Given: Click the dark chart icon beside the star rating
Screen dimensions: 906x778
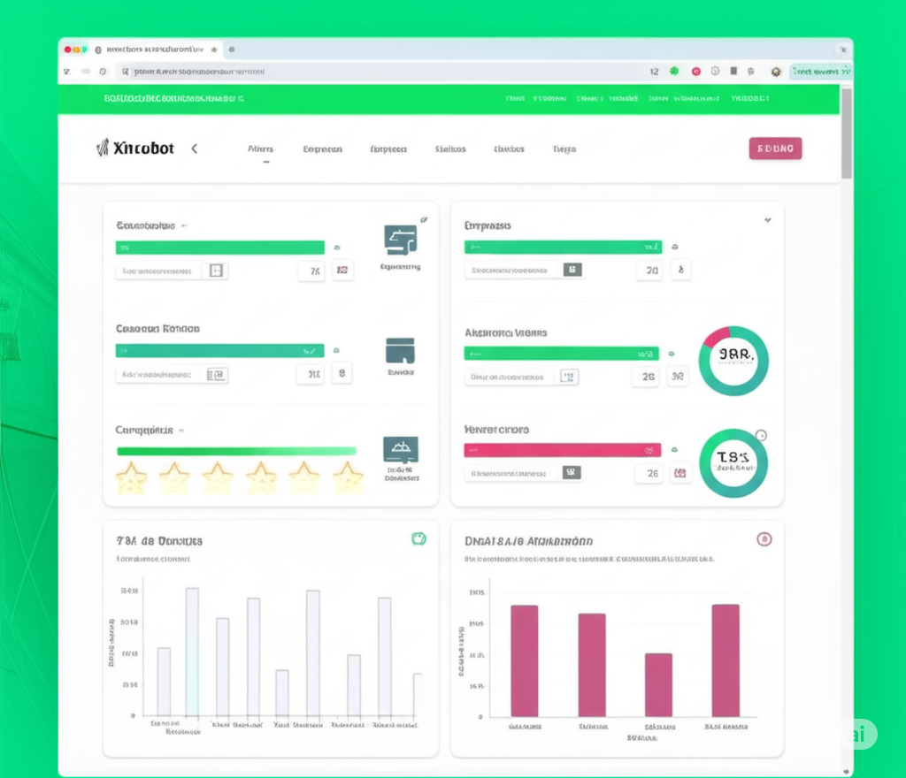Looking at the screenshot, I should (x=400, y=450).
